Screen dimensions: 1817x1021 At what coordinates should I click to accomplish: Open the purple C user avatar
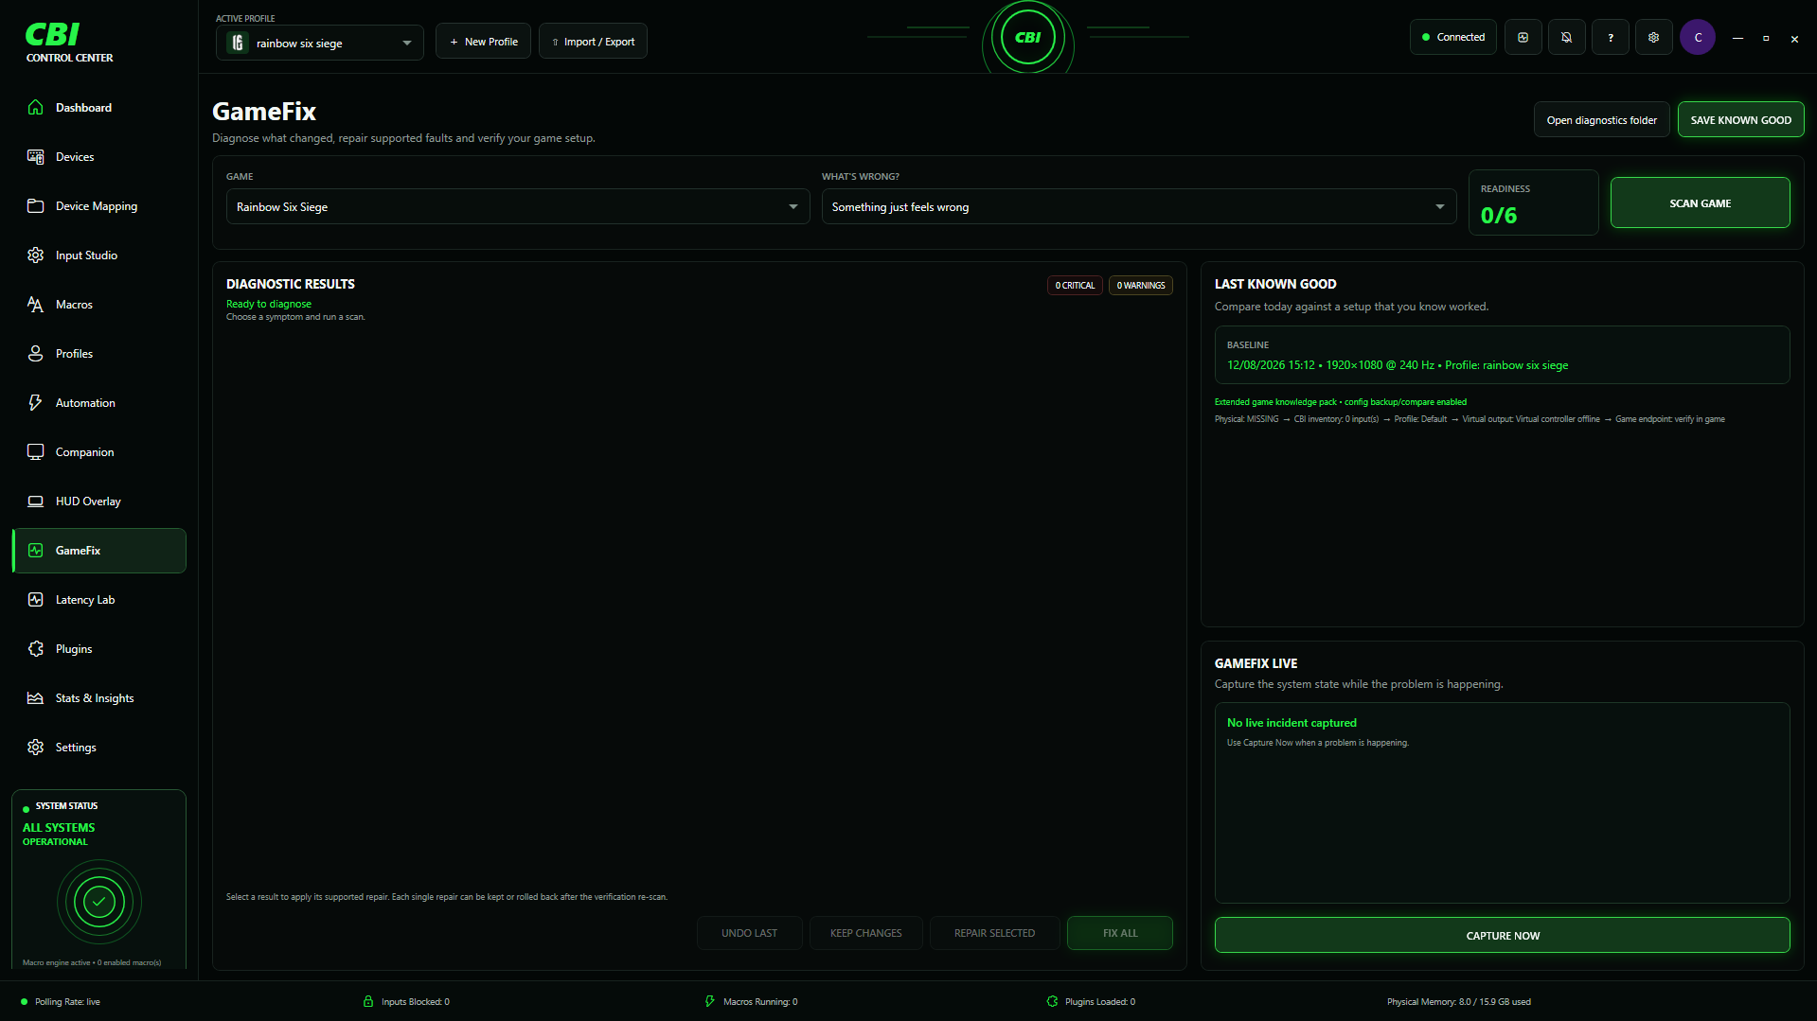(x=1697, y=38)
